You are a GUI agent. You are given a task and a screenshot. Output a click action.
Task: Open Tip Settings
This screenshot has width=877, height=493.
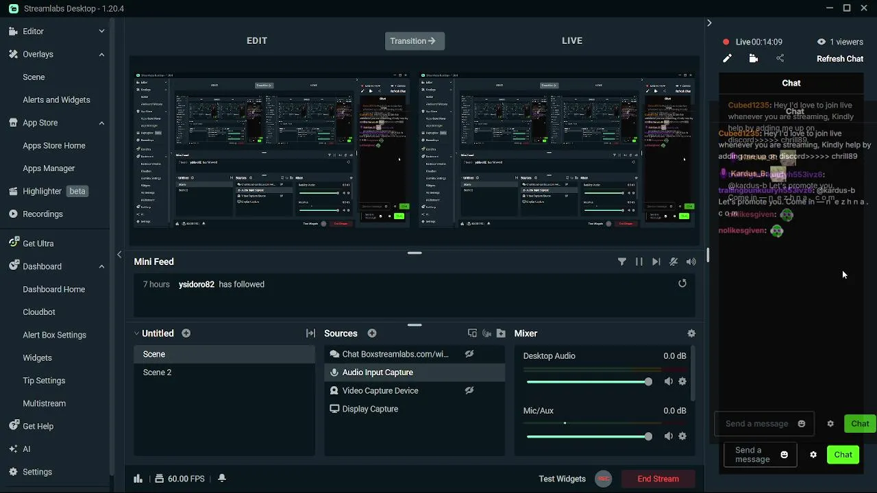coord(44,381)
